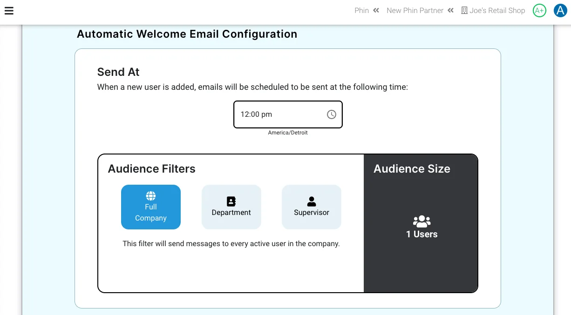Click the 'Audience Size' heading
This screenshot has height=315, width=571.
pos(412,169)
